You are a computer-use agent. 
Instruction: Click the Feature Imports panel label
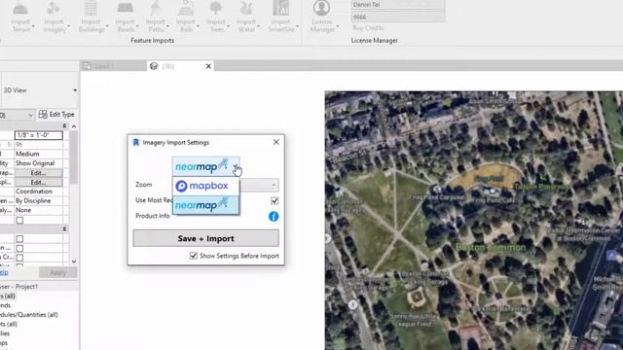[153, 41]
